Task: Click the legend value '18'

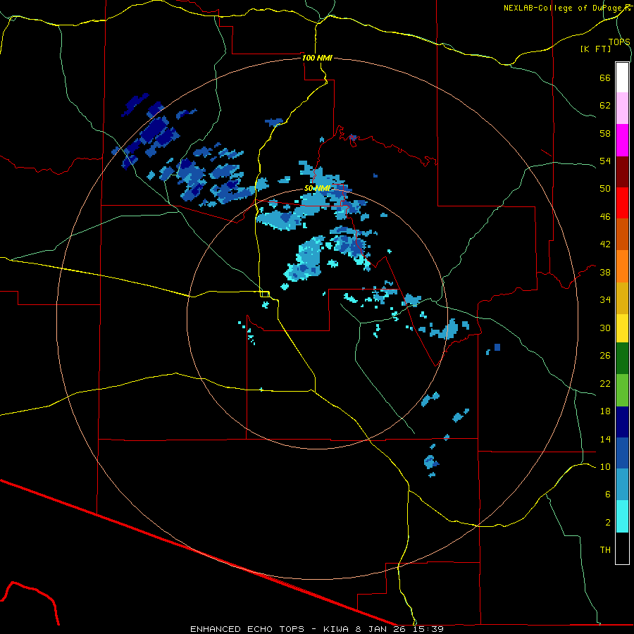Action: (605, 411)
